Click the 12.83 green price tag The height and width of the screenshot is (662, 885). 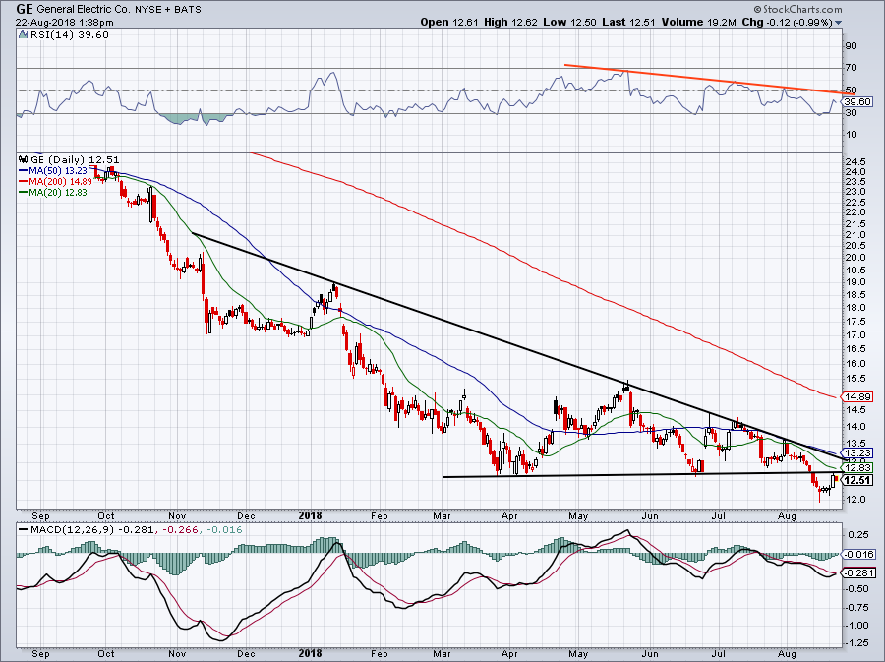[x=857, y=468]
